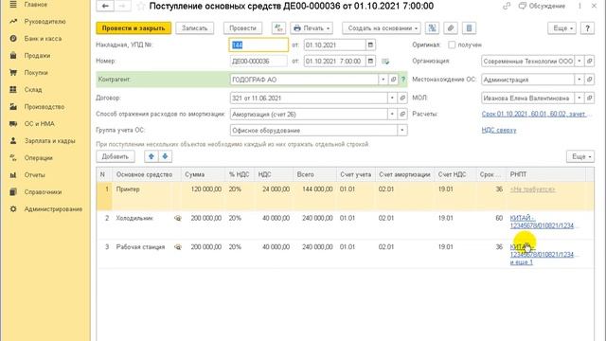Viewport: 606px width, 341px height.
Task: Open Контрагент record via open-form icon
Action: point(393,80)
